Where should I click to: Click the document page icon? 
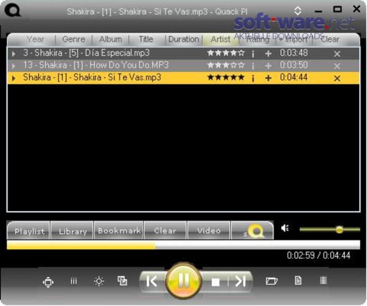(x=298, y=280)
